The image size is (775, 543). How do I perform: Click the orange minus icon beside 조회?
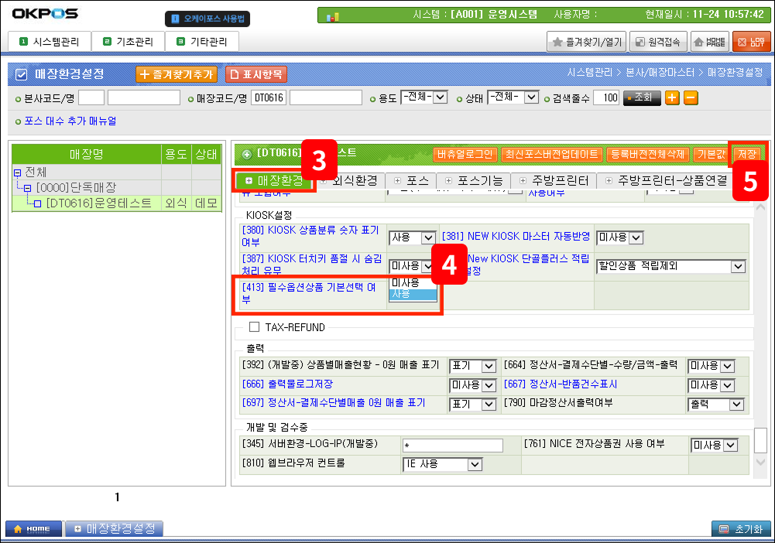coord(691,97)
